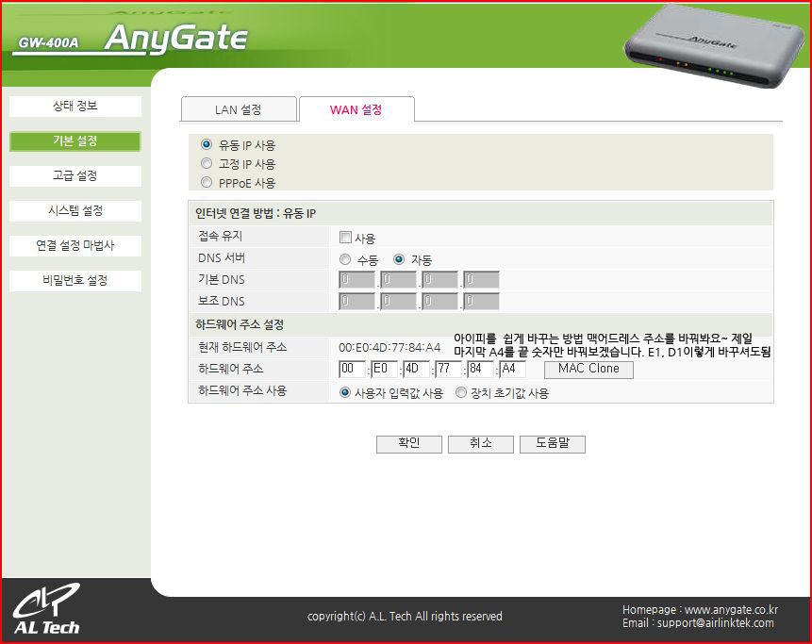
Task: Click the 4D hardware address field
Action: point(416,369)
